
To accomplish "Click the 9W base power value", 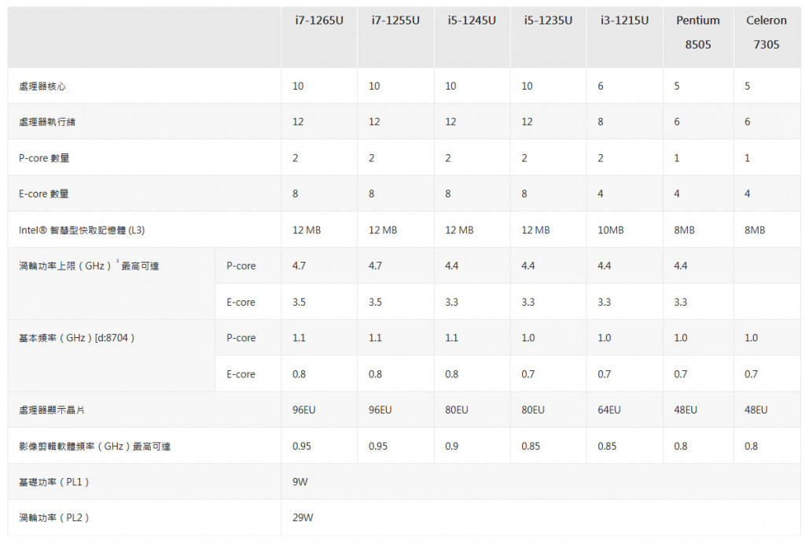I will click(x=300, y=482).
